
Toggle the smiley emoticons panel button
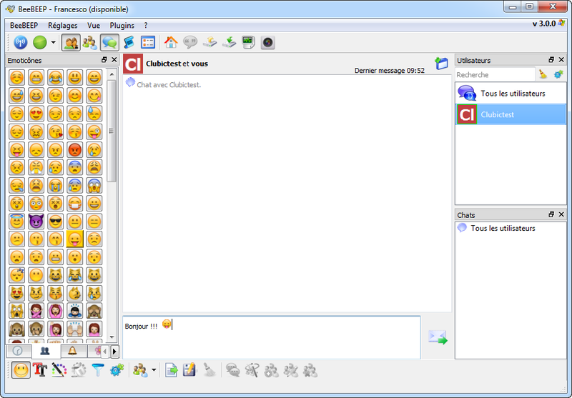21,370
